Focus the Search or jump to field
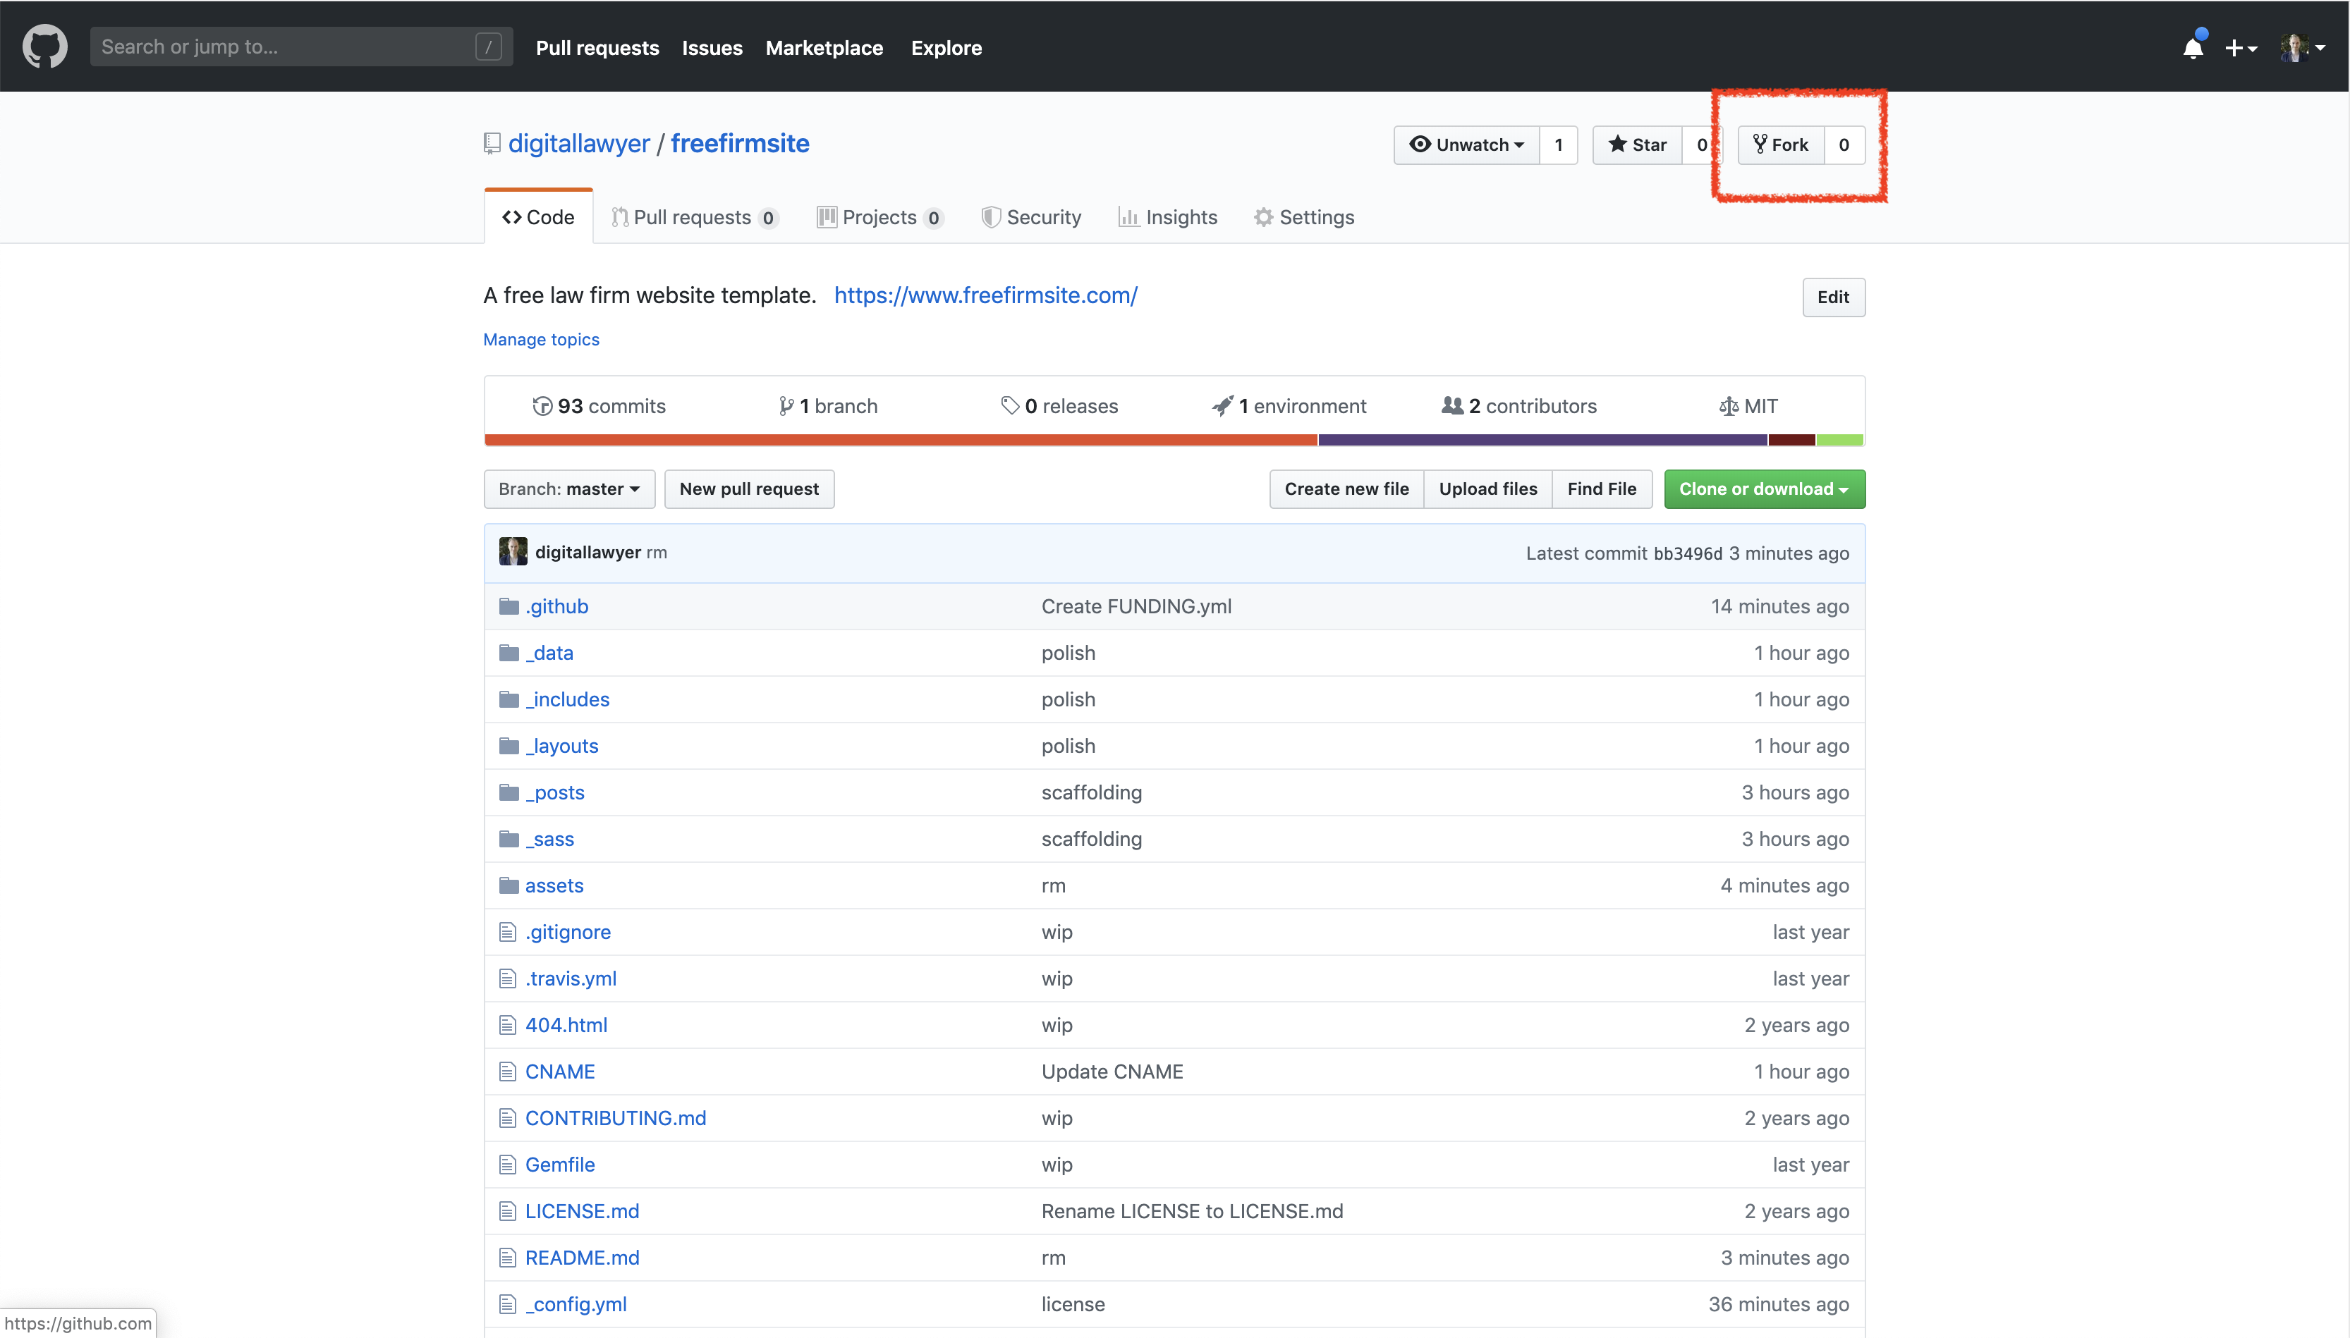The height and width of the screenshot is (1338, 2350). pos(285,47)
